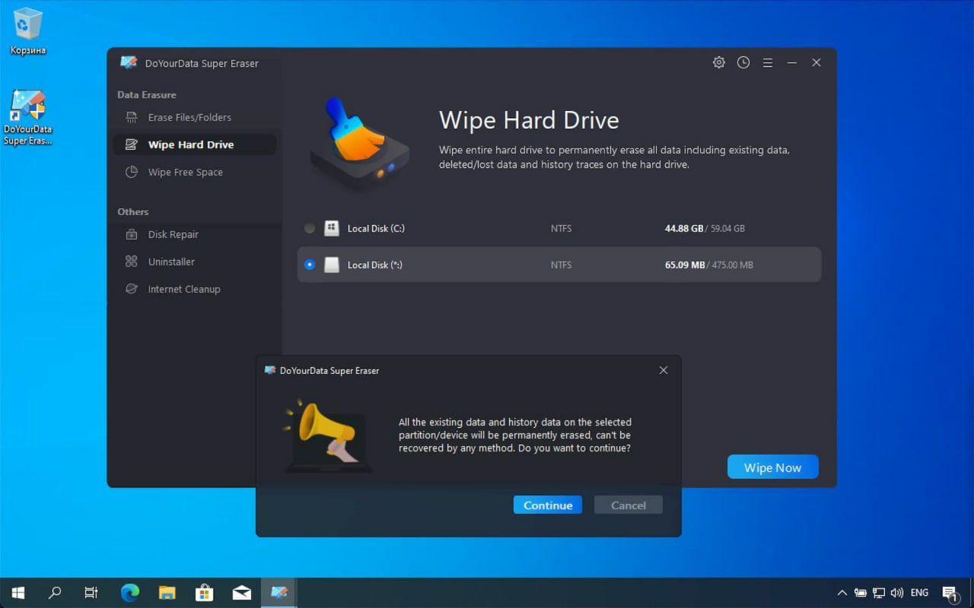Open the hamburger menu in title bar
Viewport: 974px width, 608px height.
click(768, 62)
